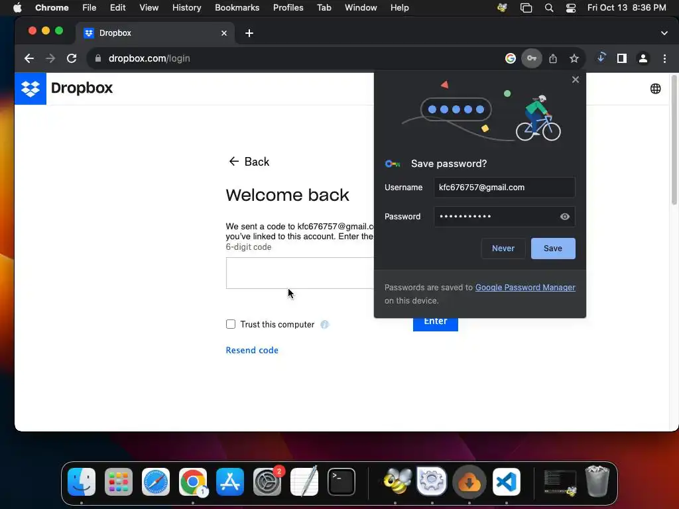Viewport: 679px width, 509px height.
Task: Close the Save password popup
Action: tap(575, 80)
